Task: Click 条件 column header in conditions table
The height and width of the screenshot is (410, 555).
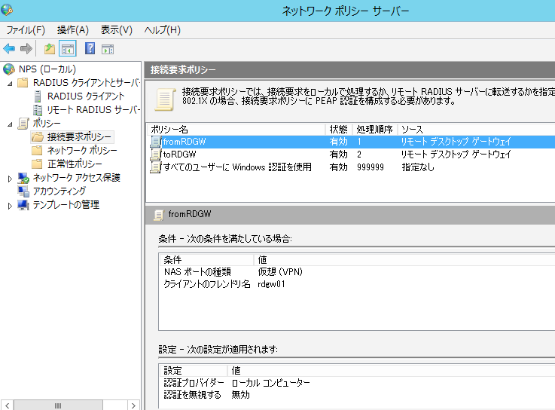Action: (x=206, y=260)
